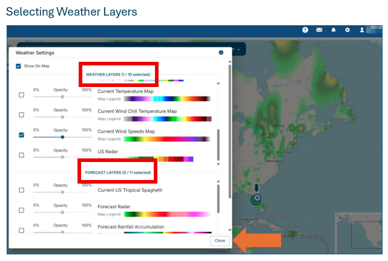This screenshot has height=261, width=388.
Task: Click the Current Temperature Map label
Action: (x=126, y=91)
